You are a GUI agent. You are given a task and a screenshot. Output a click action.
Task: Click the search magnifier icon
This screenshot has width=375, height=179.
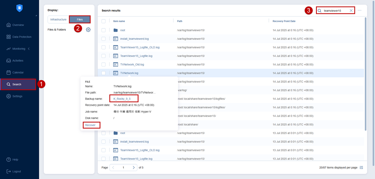point(319,11)
